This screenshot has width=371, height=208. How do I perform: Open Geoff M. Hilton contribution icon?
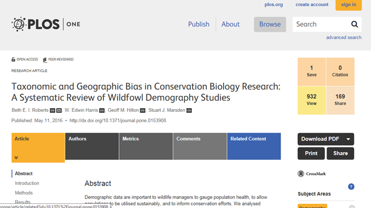click(142, 110)
